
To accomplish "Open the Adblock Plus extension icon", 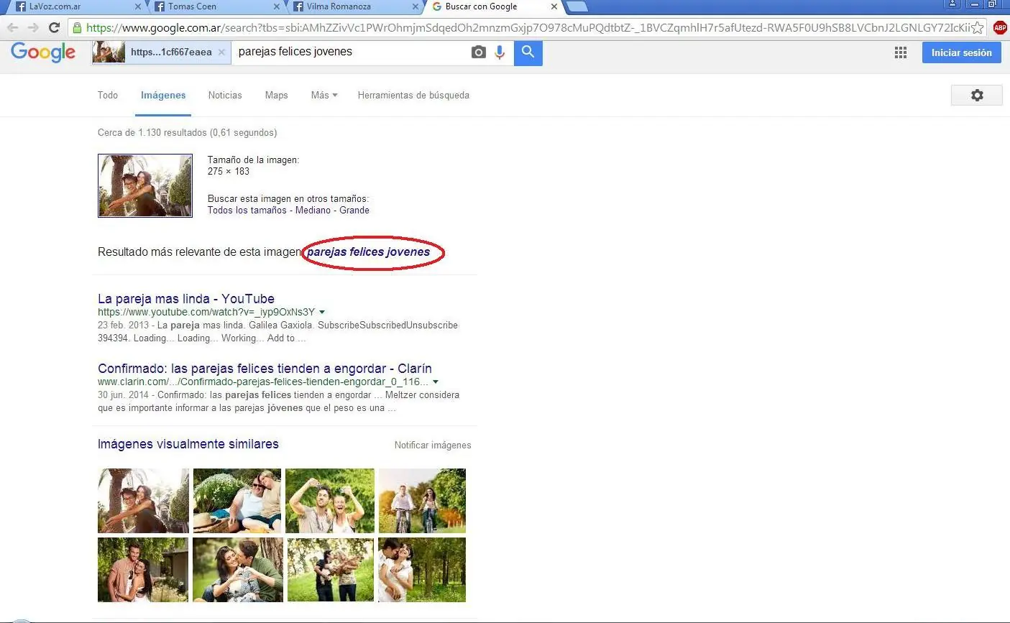I will click(x=1000, y=27).
